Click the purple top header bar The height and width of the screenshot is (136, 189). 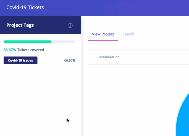(116, 7)
